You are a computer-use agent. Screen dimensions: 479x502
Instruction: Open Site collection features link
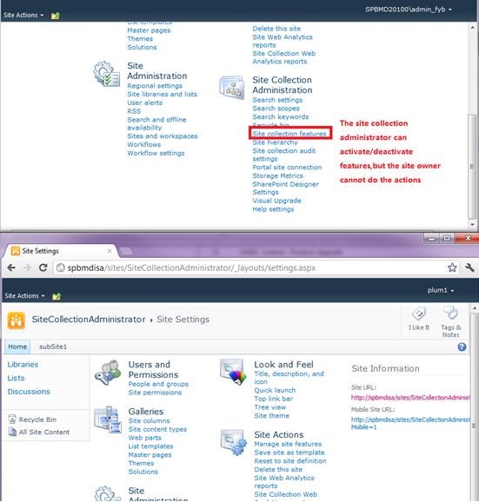click(289, 134)
